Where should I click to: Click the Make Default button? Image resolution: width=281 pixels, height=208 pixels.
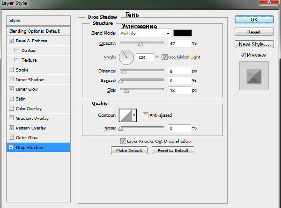[129, 151]
